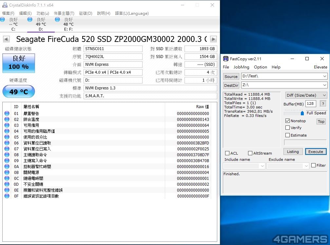The width and height of the screenshot is (330, 245).
Task: Click status orb for attribute 04 可用的備用臨界值
Action: 7,131
